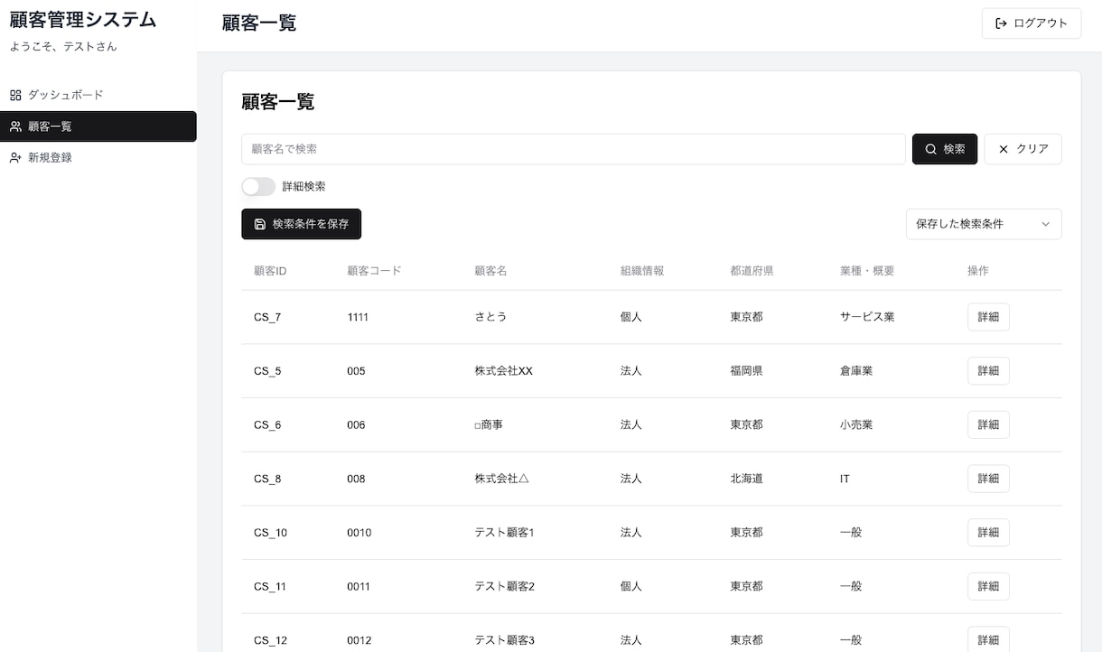1102x652 pixels.
Task: Click customer ID CS_7
Action: click(267, 317)
